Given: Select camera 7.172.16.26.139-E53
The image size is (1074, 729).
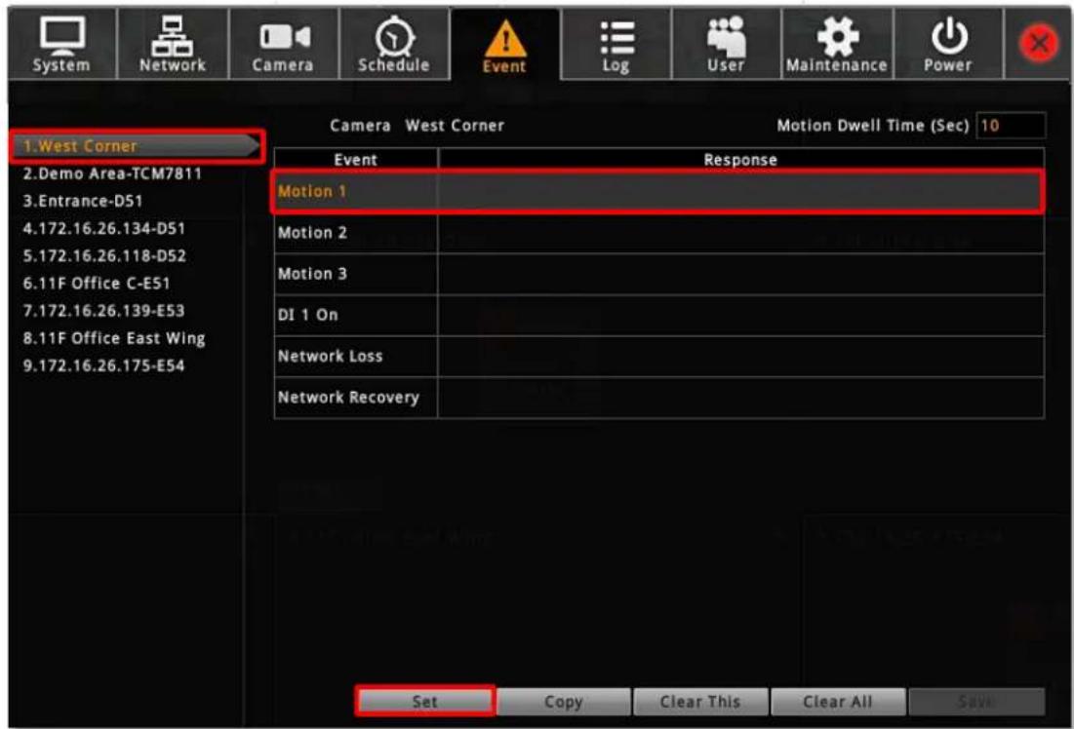Looking at the screenshot, I should [x=103, y=311].
